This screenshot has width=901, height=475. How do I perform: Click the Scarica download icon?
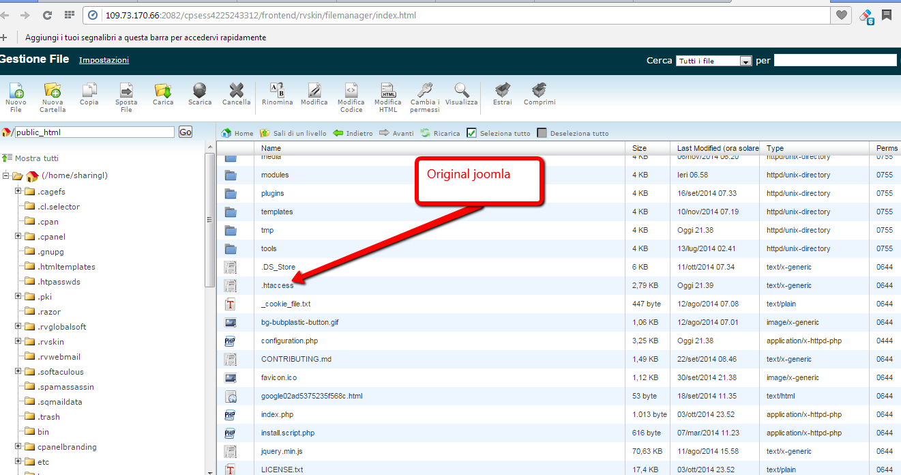pos(200,90)
